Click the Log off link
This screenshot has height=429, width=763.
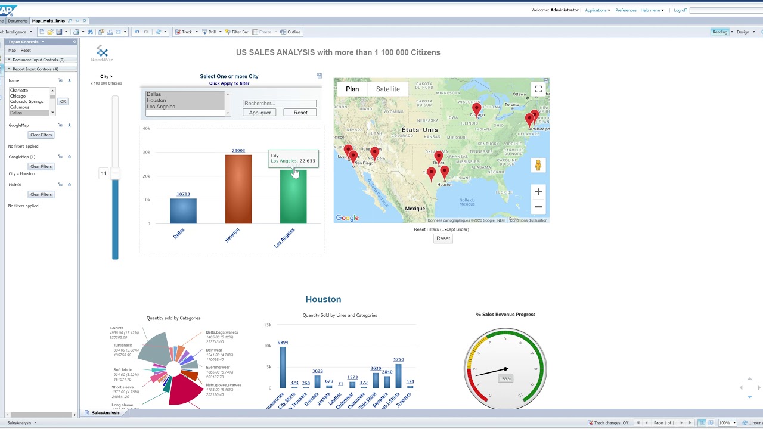tap(680, 10)
